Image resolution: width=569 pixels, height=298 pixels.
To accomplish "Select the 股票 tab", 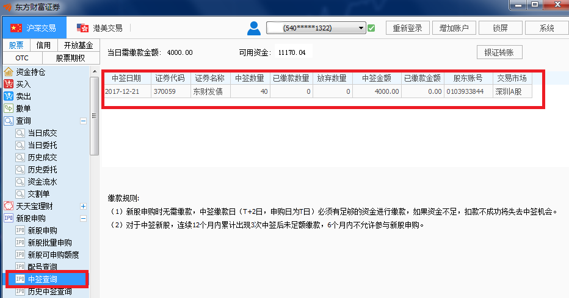I will point(16,45).
